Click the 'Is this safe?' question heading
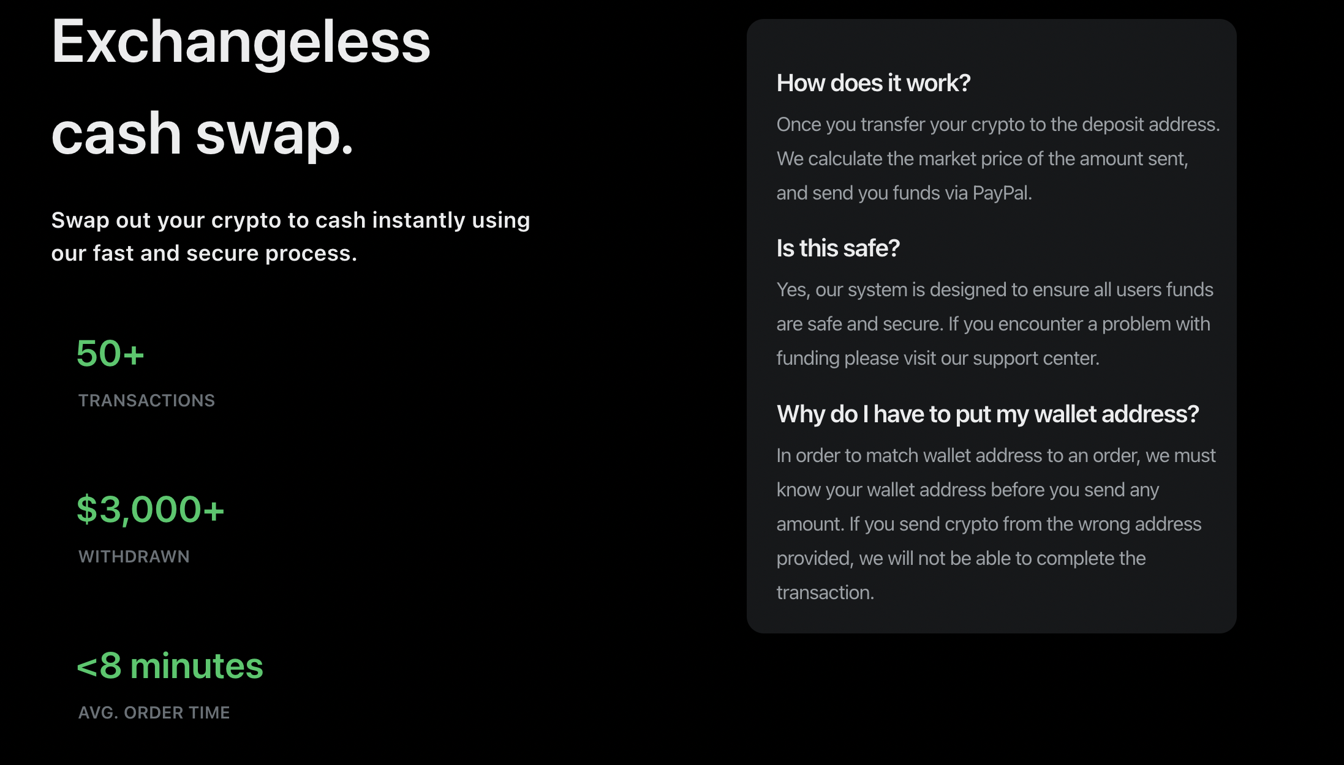Image resolution: width=1344 pixels, height=765 pixels. [x=838, y=248]
